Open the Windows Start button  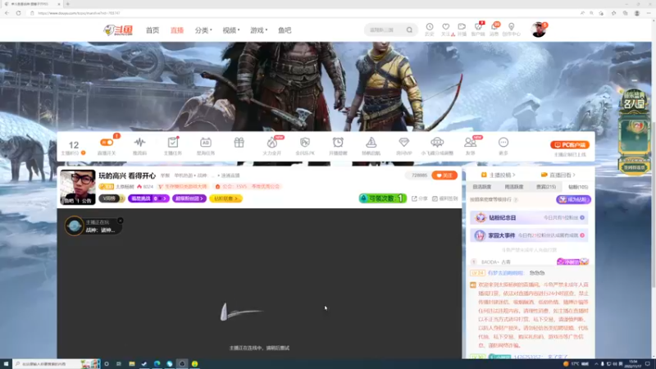pos(6,364)
